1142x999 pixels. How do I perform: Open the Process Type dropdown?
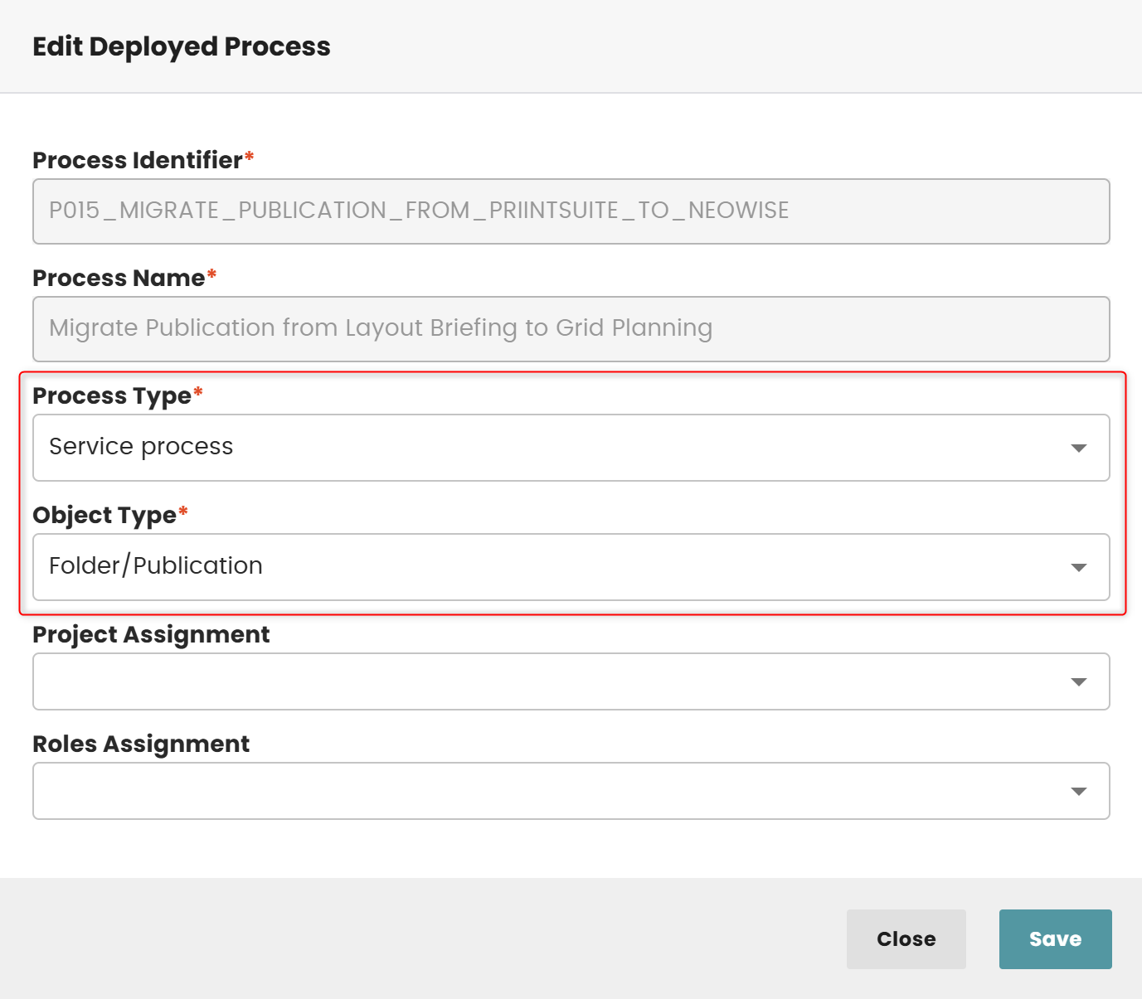(x=571, y=448)
